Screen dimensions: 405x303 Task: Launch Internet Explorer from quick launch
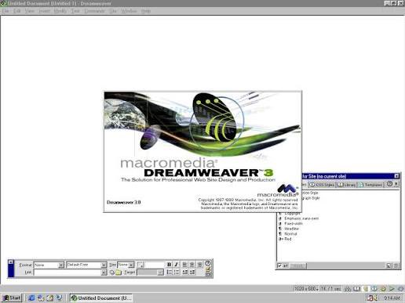(x=31, y=298)
